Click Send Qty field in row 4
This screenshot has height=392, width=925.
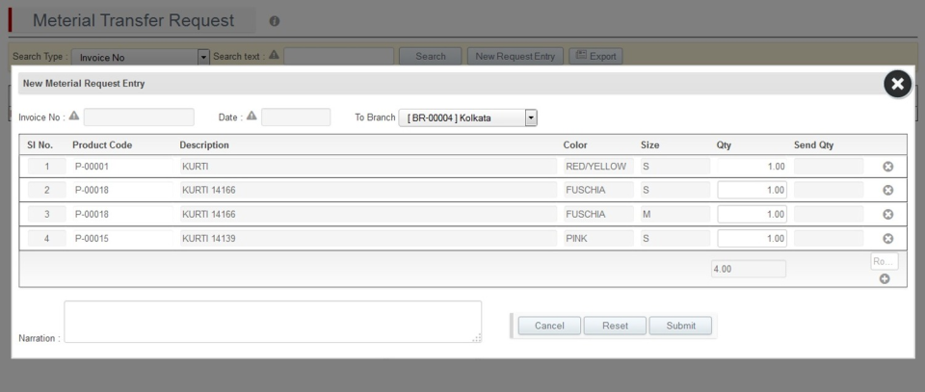829,238
